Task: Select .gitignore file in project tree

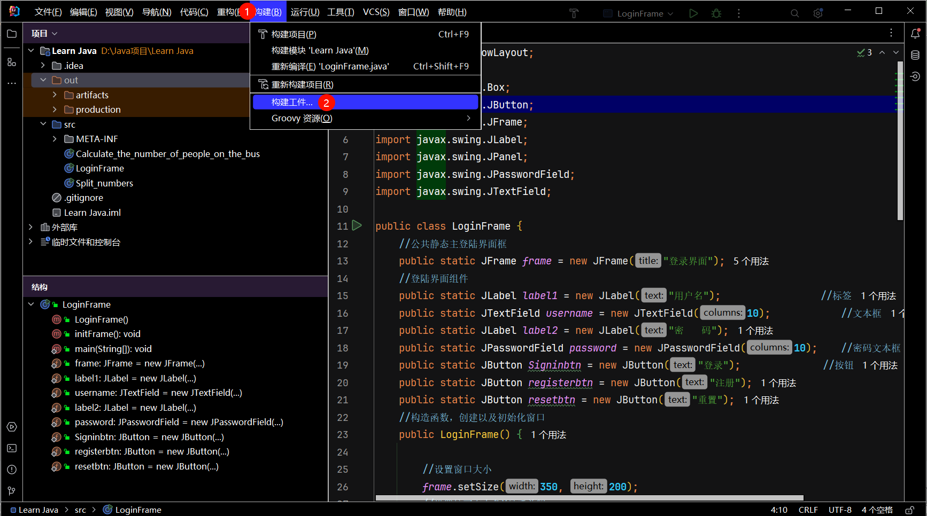Action: pos(83,198)
